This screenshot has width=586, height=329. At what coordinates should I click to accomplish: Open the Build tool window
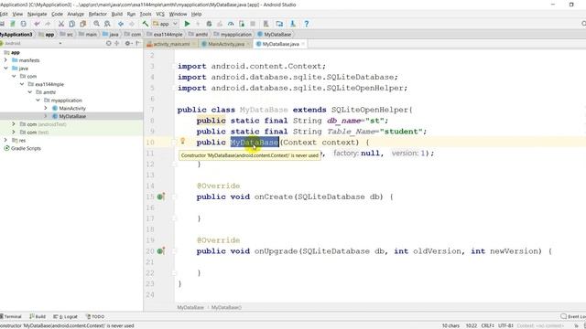click(x=38, y=317)
